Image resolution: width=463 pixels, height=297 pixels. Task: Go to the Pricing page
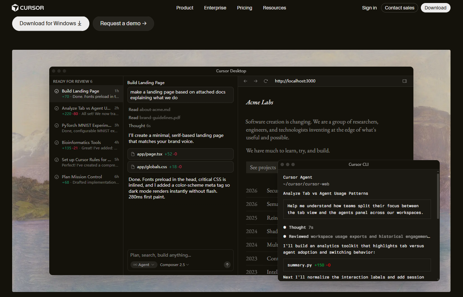click(244, 8)
